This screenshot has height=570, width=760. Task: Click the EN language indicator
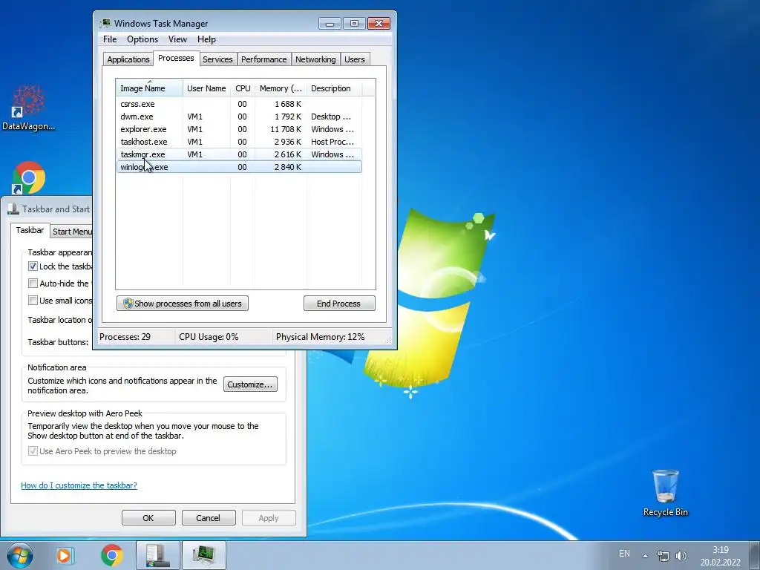click(624, 554)
